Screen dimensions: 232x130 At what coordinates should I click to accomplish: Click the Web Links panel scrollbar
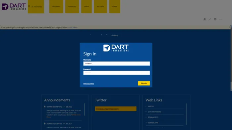186,114
